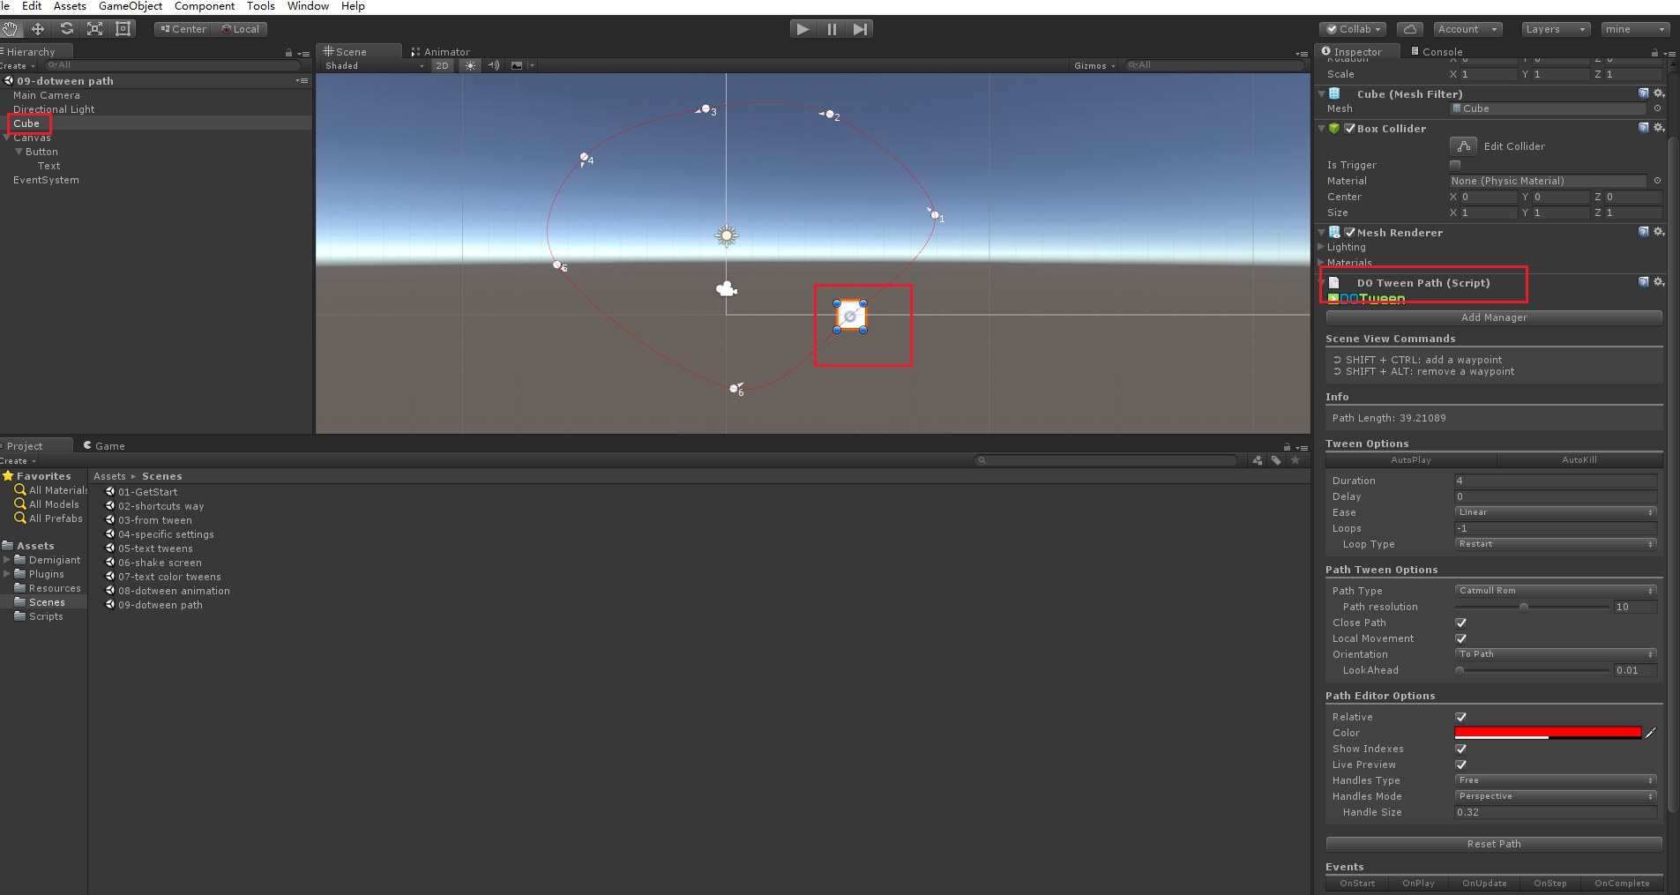Toggle Is Trigger checkbox
Viewport: 1680px width, 895px height.
(x=1455, y=165)
